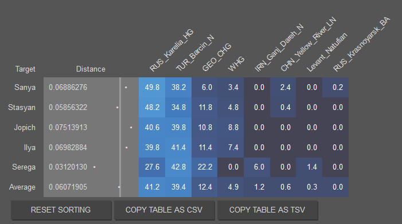Sort by the Levant_Natufian column header
The image size is (402, 224).
pos(327,52)
